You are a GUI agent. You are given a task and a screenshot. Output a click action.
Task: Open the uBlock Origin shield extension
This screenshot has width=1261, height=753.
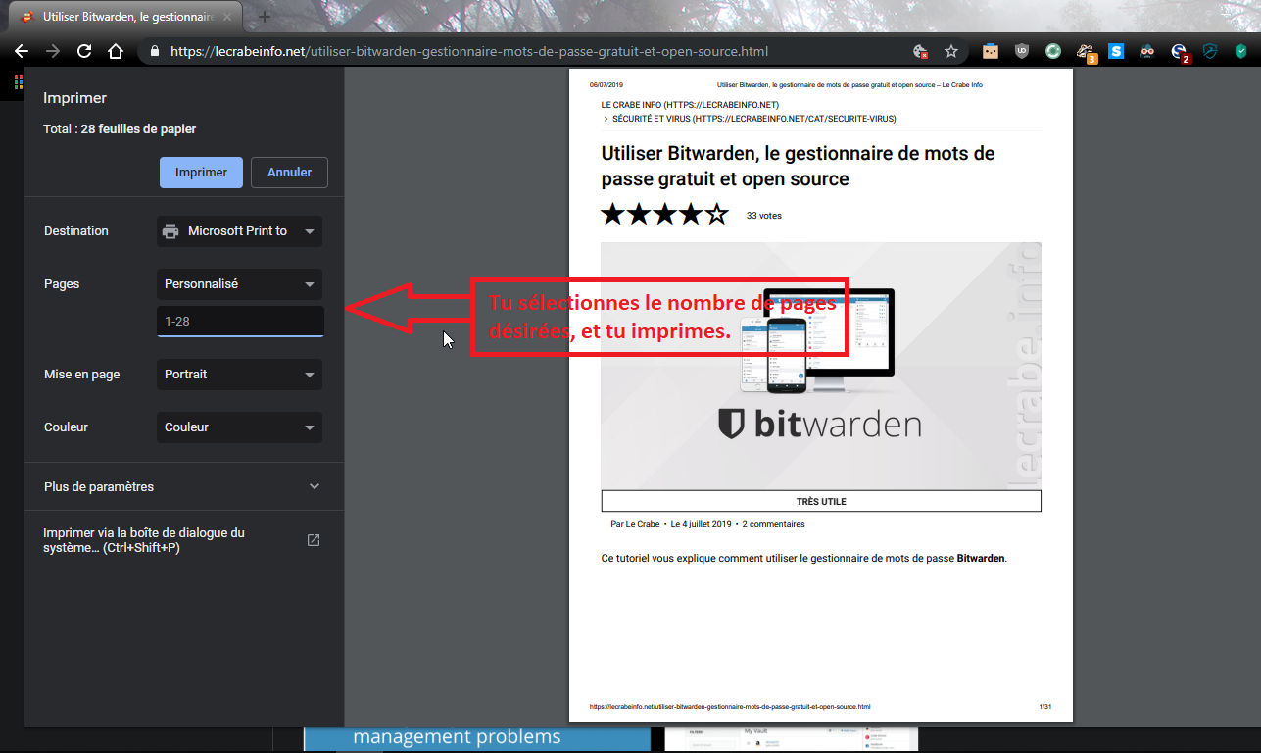(x=1022, y=51)
